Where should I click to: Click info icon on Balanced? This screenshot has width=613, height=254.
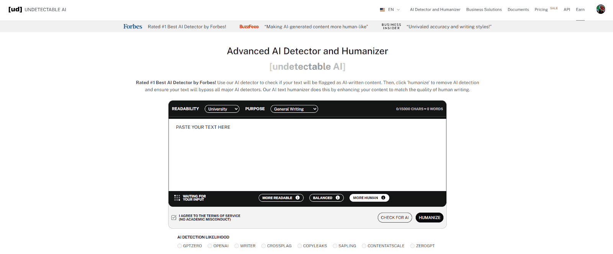pos(338,198)
